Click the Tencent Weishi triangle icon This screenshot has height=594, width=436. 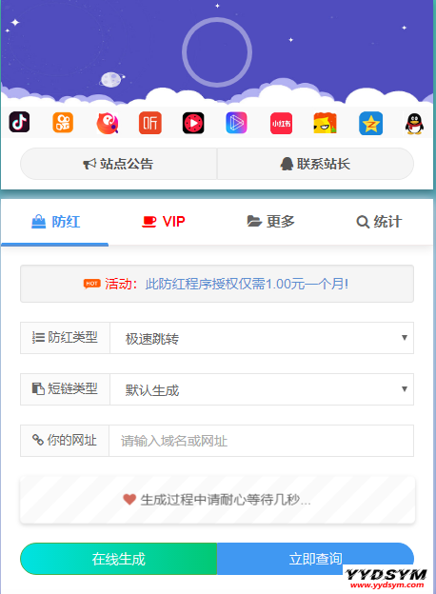pyautogui.click(x=236, y=123)
